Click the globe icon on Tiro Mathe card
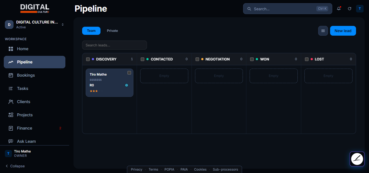This screenshot has height=173, width=369. 126,85
